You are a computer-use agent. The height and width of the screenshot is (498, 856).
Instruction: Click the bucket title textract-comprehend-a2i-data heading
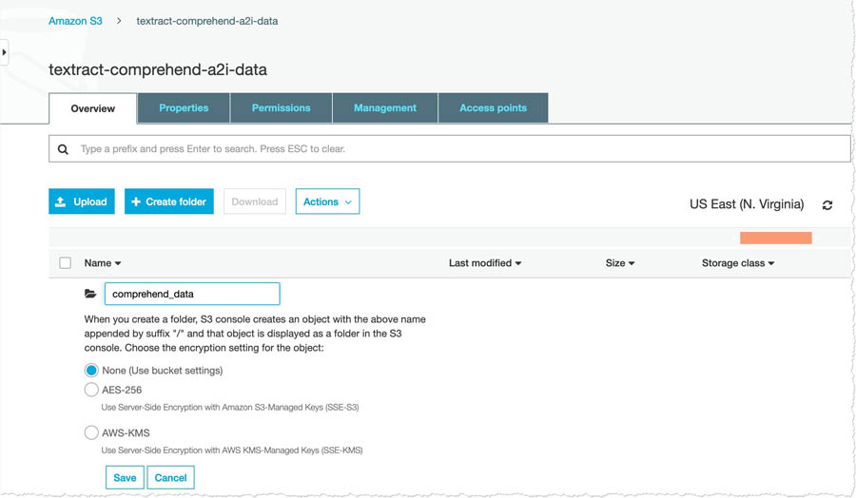[158, 69]
